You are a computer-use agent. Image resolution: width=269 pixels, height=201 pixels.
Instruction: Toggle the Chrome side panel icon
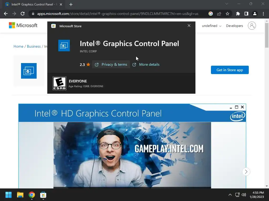(246, 14)
